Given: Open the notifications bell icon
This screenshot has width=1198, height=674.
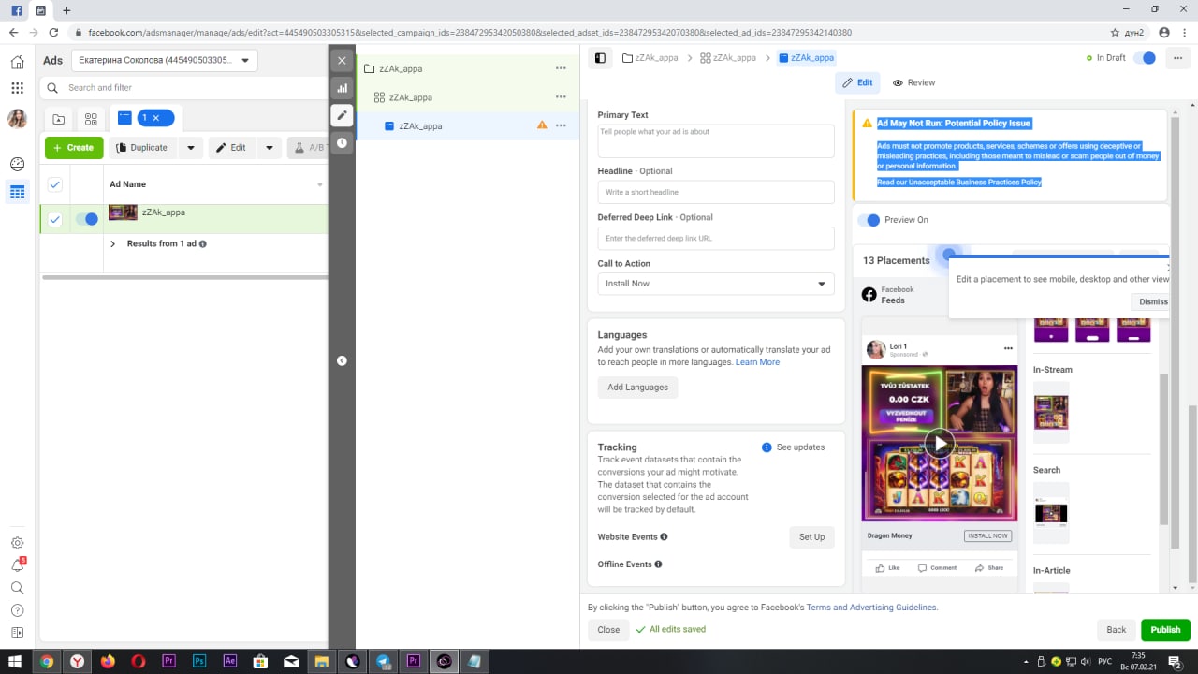Looking at the screenshot, I should point(17,565).
